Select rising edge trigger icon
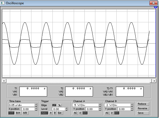 pyautogui.click(x=54, y=105)
